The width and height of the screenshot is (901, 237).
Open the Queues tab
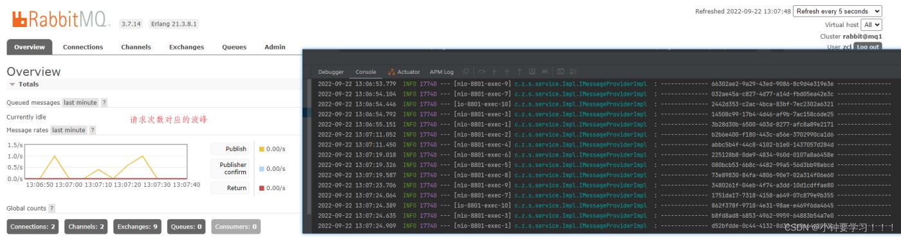(x=234, y=47)
